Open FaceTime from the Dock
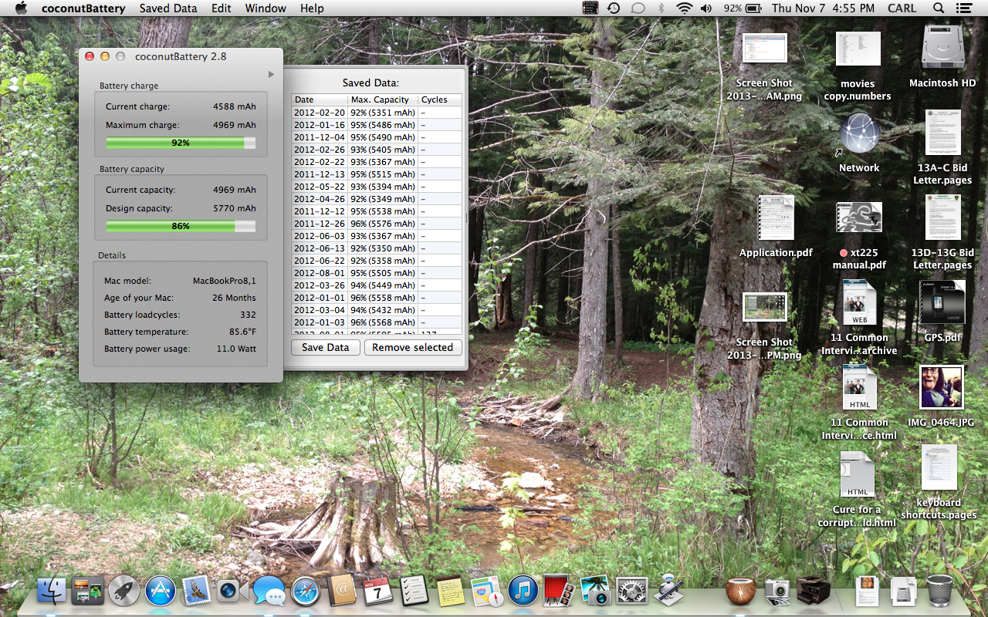Screen dimensions: 988x617 pyautogui.click(x=232, y=591)
